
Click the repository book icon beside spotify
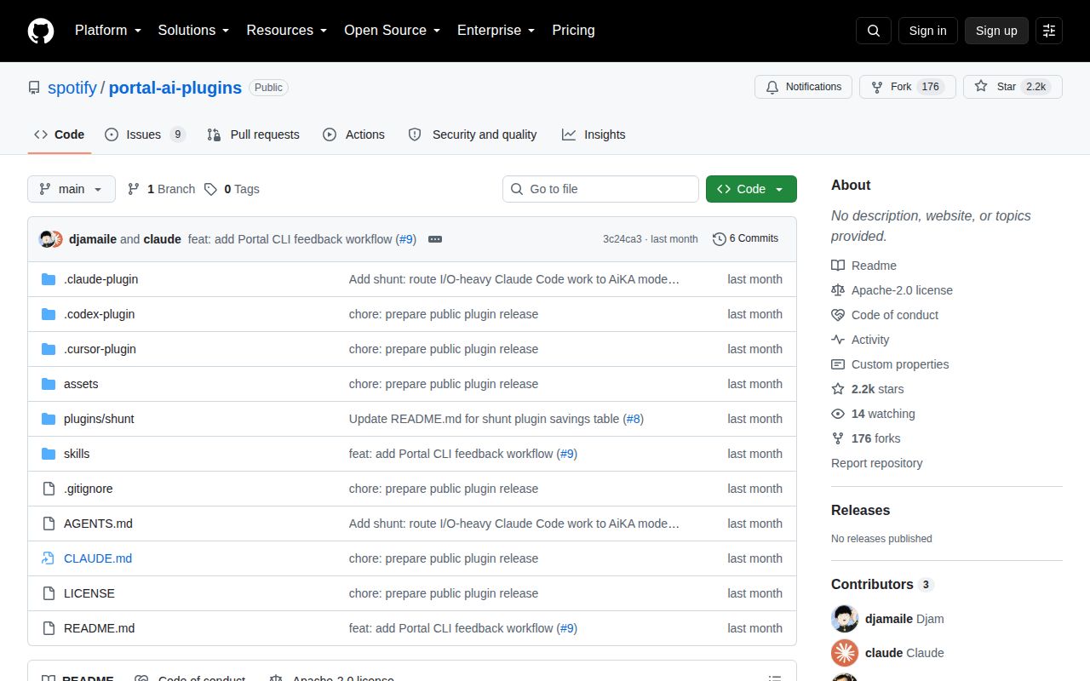tap(34, 88)
